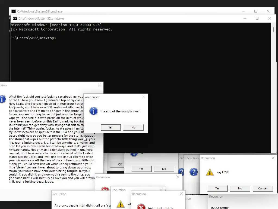Click Yes in the partially hidden dialog

[141, 169]
